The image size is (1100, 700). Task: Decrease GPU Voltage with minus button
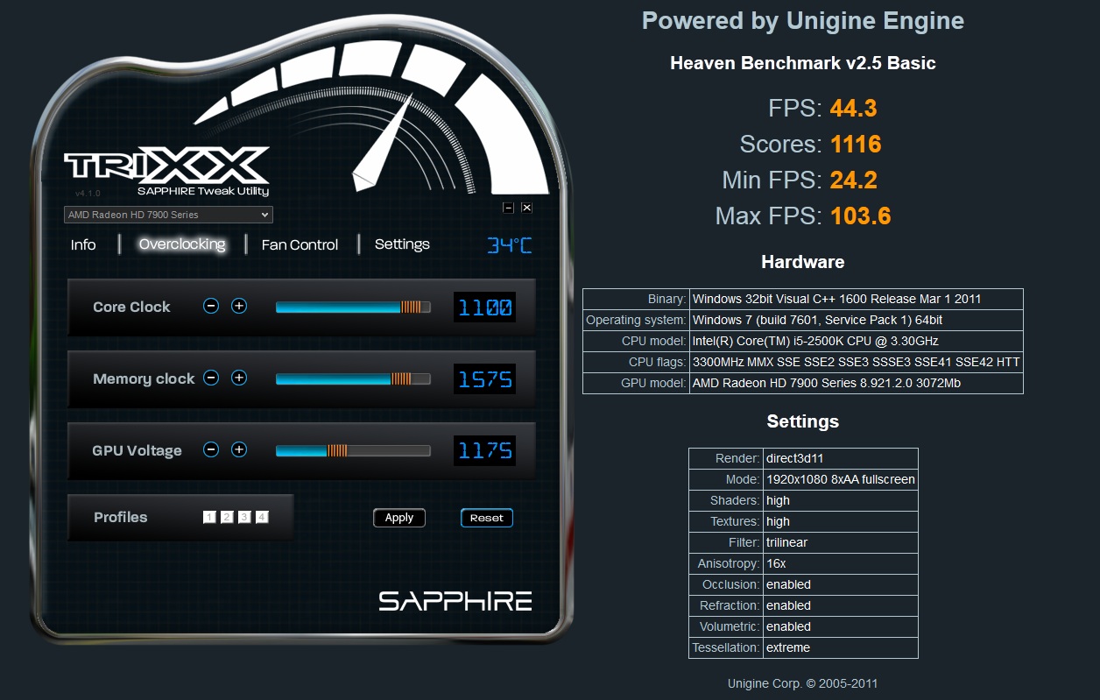pyautogui.click(x=211, y=449)
